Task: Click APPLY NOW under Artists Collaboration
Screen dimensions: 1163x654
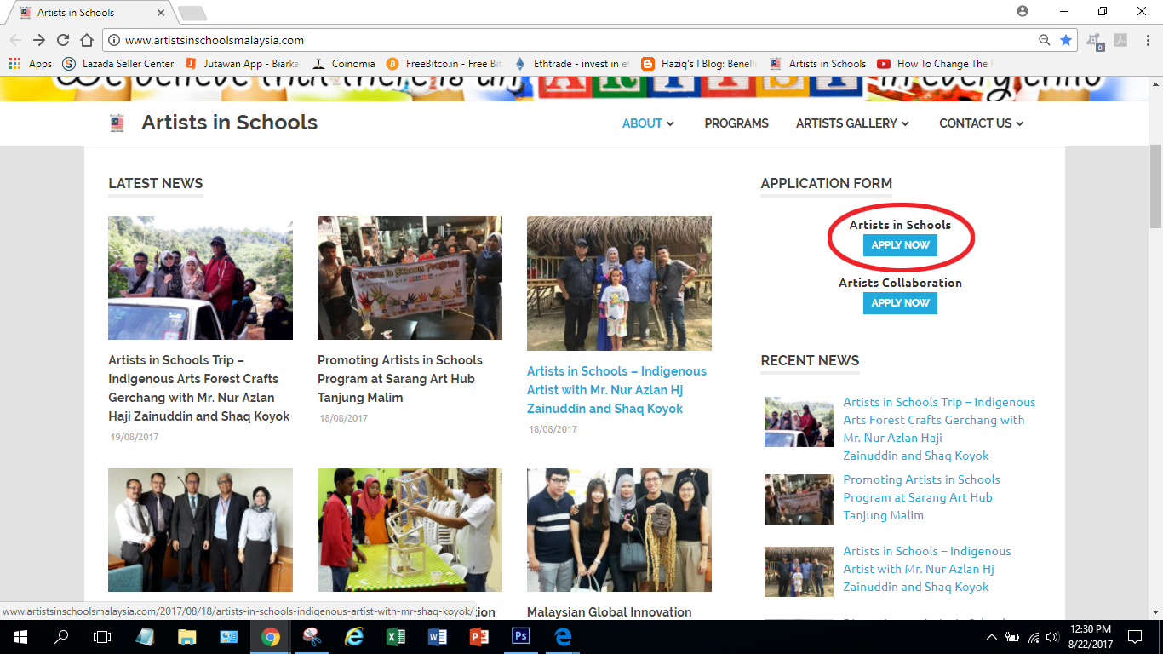Action: pyautogui.click(x=900, y=303)
